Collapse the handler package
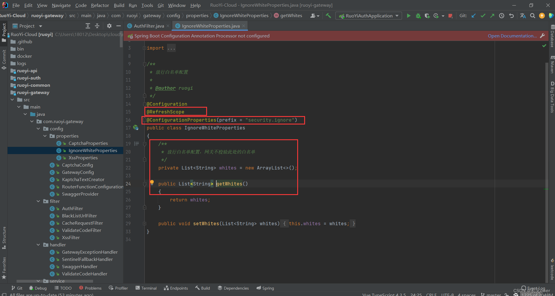The height and width of the screenshot is (296, 555). pyautogui.click(x=38, y=245)
